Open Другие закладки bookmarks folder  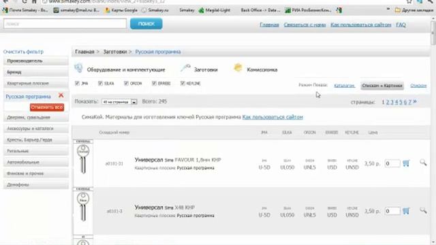pyautogui.click(x=414, y=10)
